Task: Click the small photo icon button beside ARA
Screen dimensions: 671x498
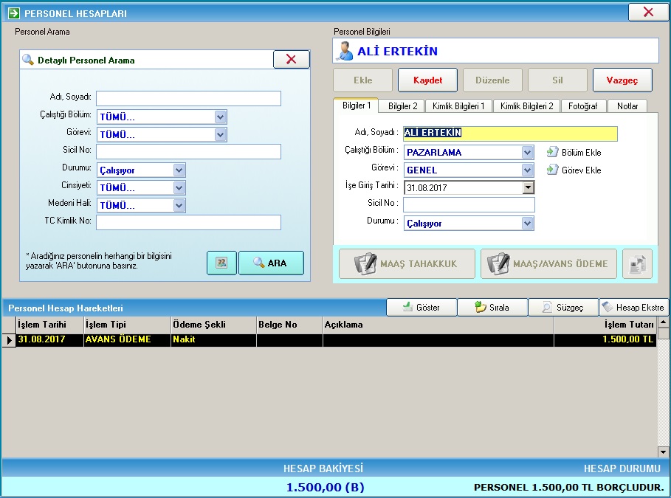Action: click(x=221, y=263)
